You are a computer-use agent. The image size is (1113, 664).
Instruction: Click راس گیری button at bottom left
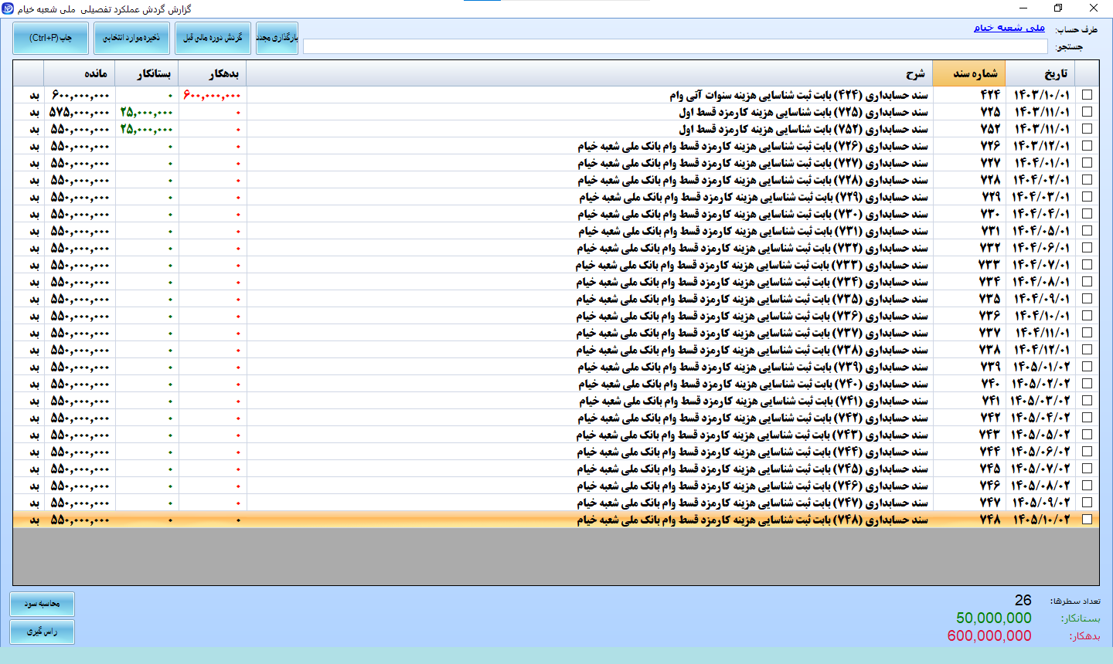coord(43,632)
